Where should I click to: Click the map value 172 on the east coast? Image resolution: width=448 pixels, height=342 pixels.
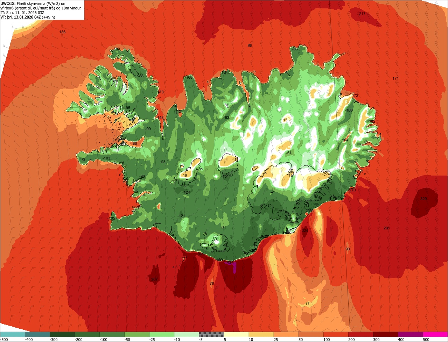coord(355,95)
